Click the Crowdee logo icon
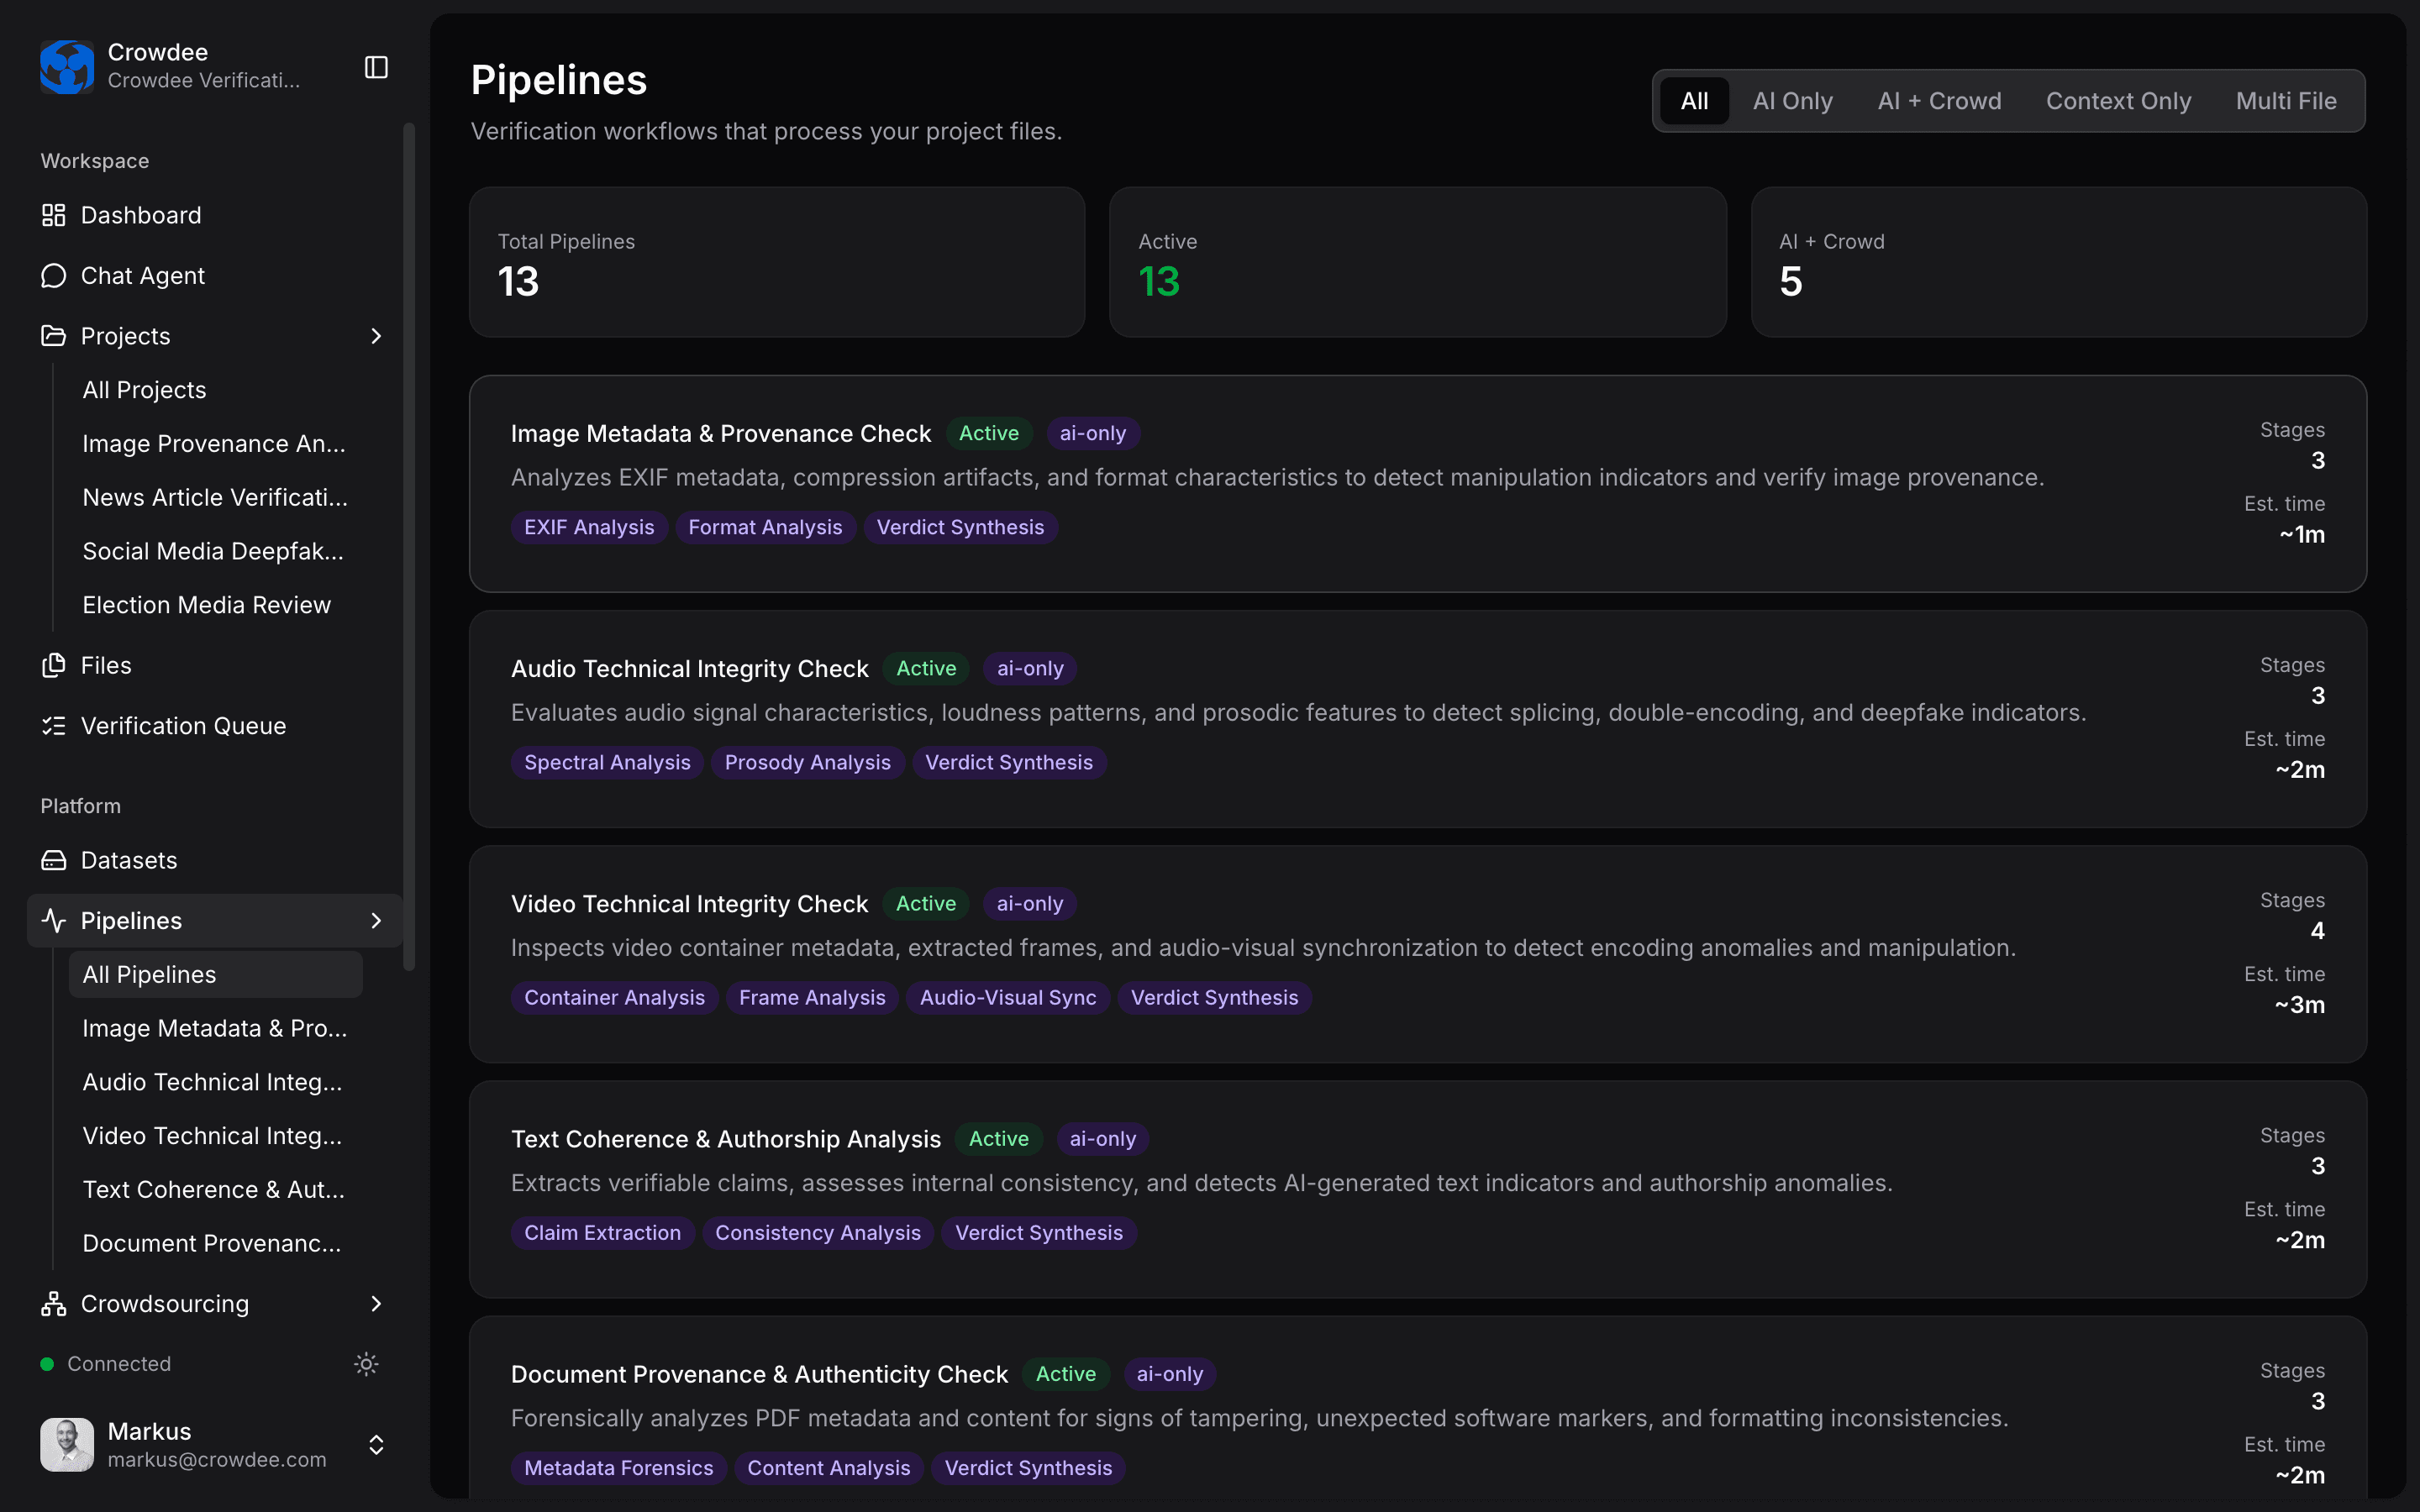The height and width of the screenshot is (1512, 2420). tap(67, 67)
